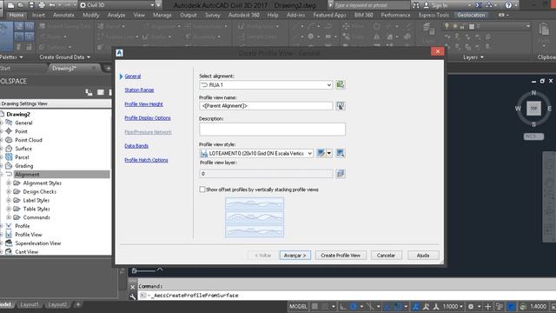Click the Ajuda button

coord(423,255)
